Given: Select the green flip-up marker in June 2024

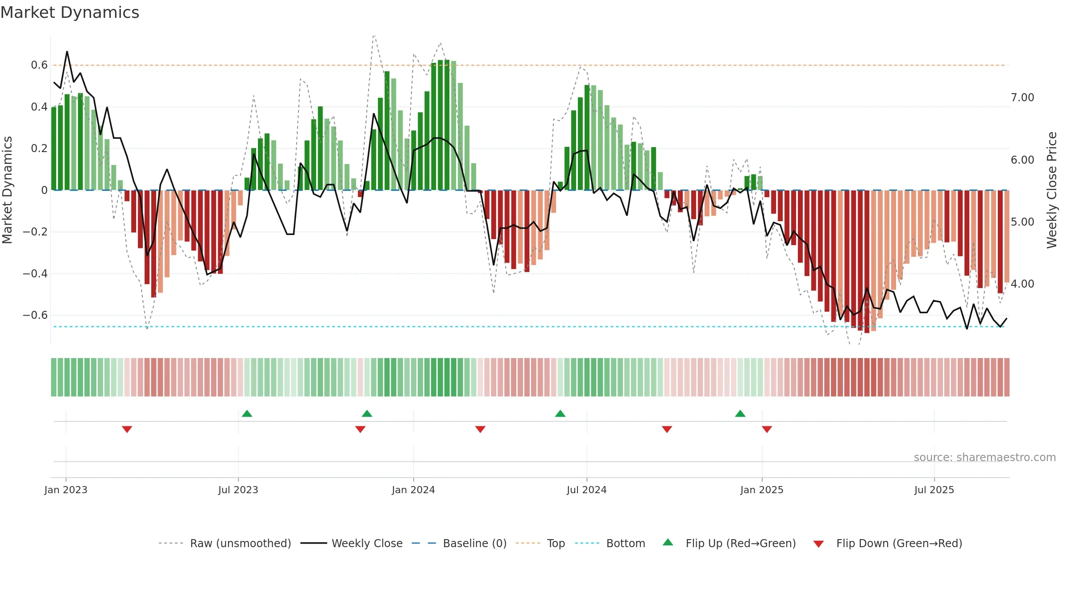Looking at the screenshot, I should point(560,413).
